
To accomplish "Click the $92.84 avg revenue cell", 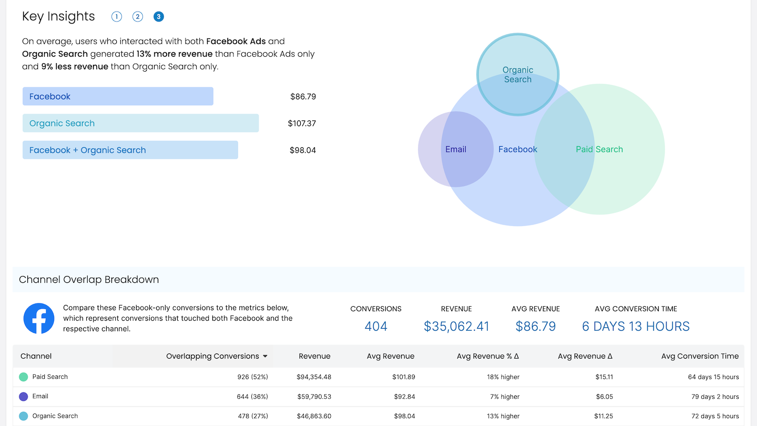I will point(404,397).
